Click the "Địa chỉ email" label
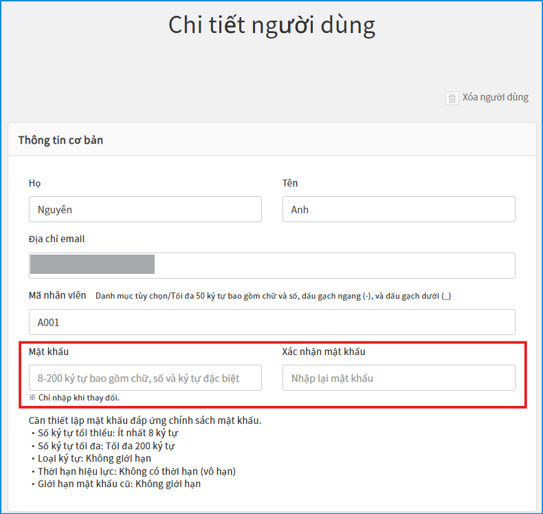 point(57,239)
